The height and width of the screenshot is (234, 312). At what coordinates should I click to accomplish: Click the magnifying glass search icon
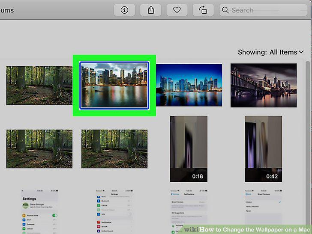pyautogui.click(x=225, y=10)
